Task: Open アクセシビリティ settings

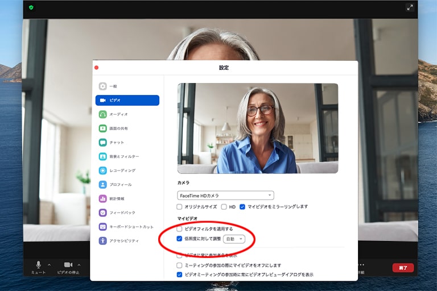Action: coord(127,240)
